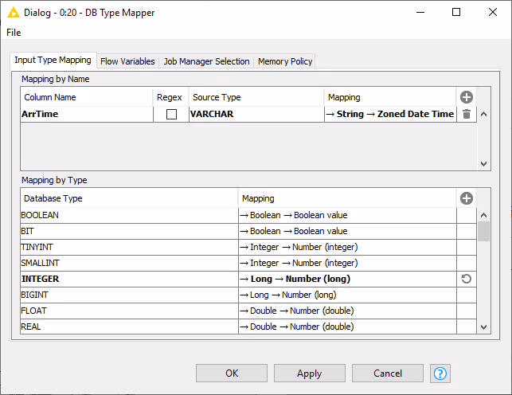Open the File menu

click(14, 33)
